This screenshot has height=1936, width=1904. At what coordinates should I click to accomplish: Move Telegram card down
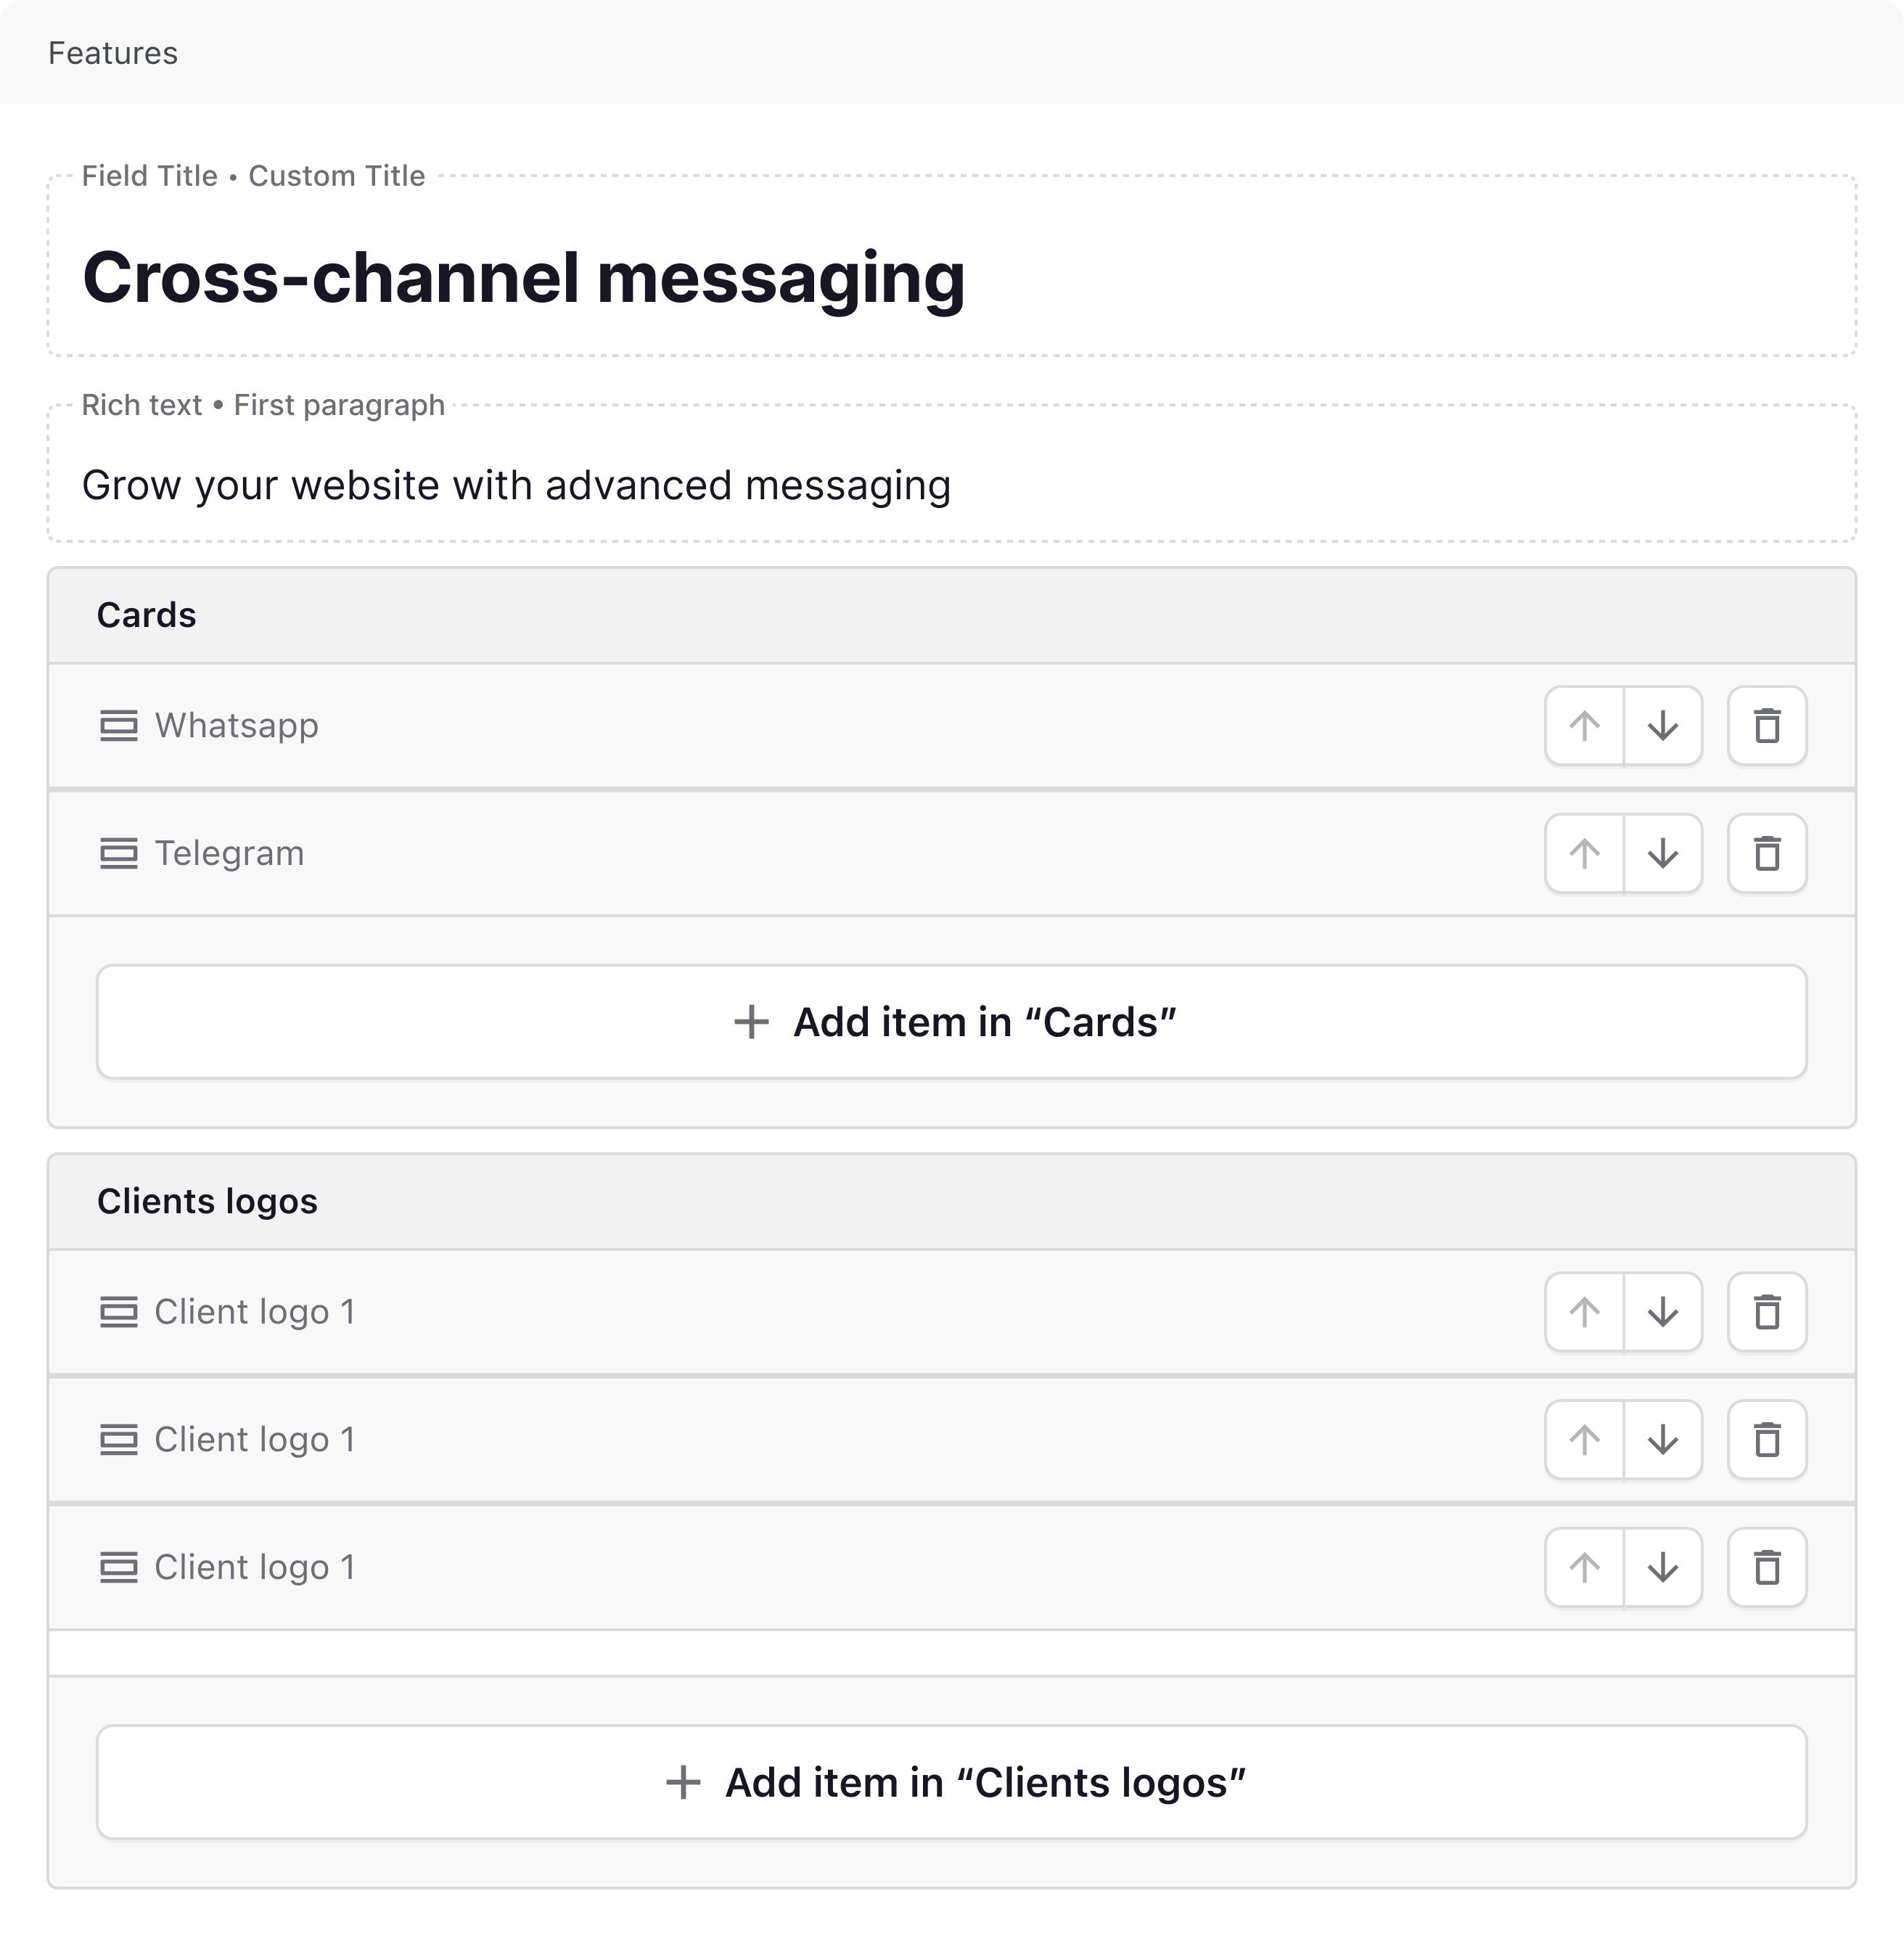(1662, 853)
